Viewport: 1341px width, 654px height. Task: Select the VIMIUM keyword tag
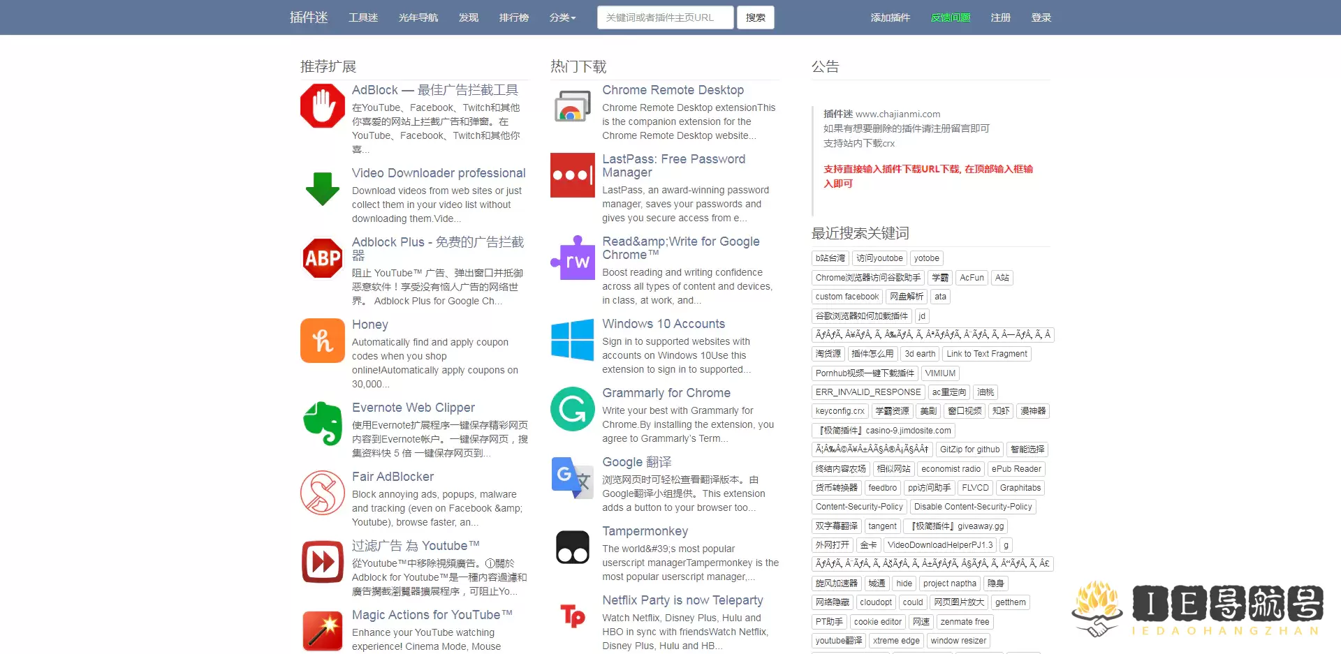940,373
